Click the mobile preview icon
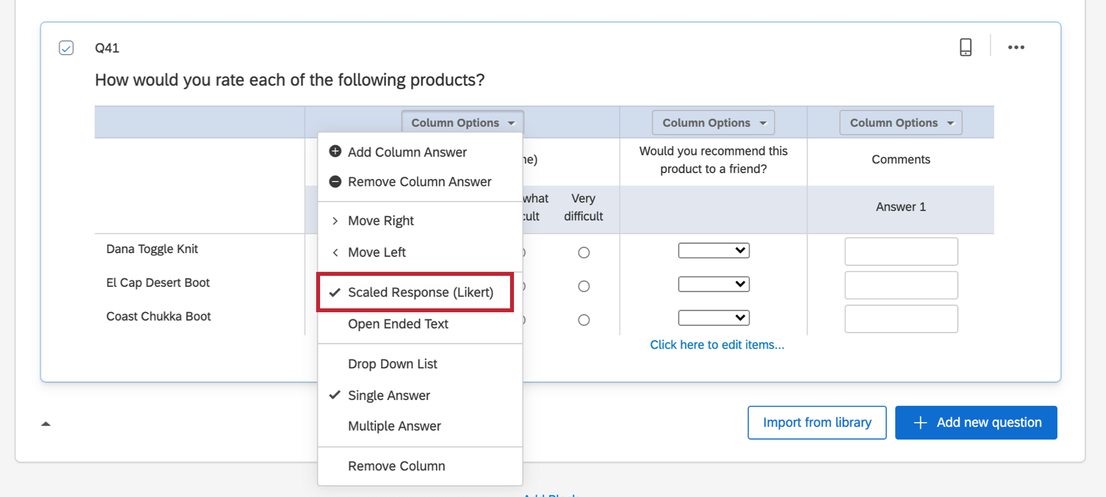This screenshot has width=1106, height=497. [965, 47]
